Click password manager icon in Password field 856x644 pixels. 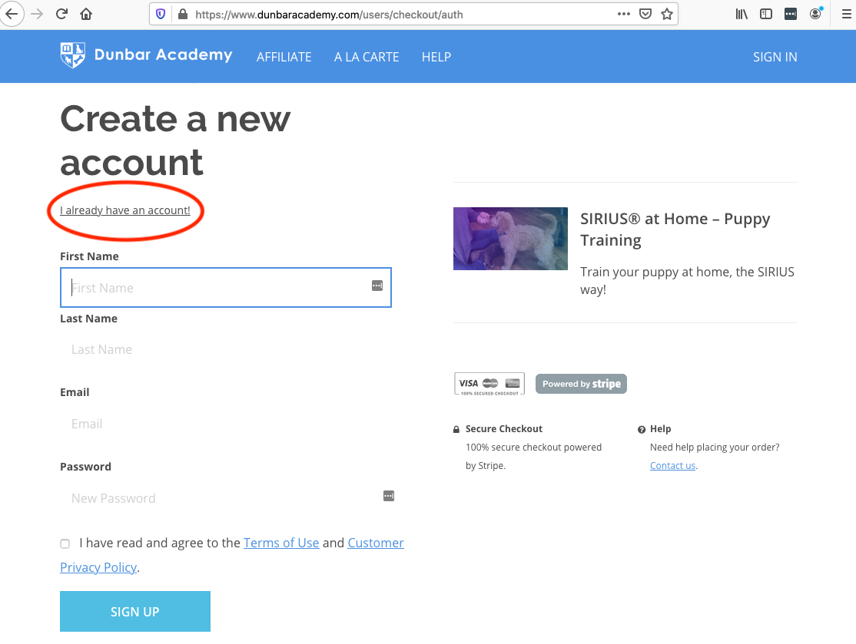point(389,496)
